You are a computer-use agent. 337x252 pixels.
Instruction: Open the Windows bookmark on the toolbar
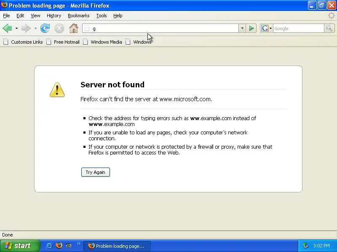coord(139,42)
